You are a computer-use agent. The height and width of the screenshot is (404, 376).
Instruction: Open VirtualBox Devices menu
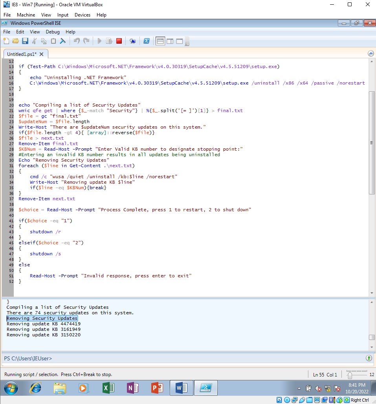click(83, 15)
